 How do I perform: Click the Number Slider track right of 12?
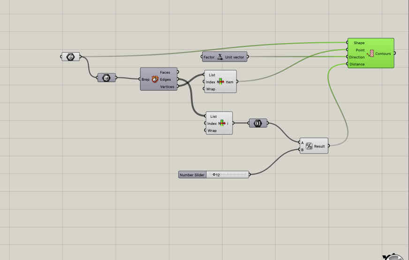pos(234,175)
